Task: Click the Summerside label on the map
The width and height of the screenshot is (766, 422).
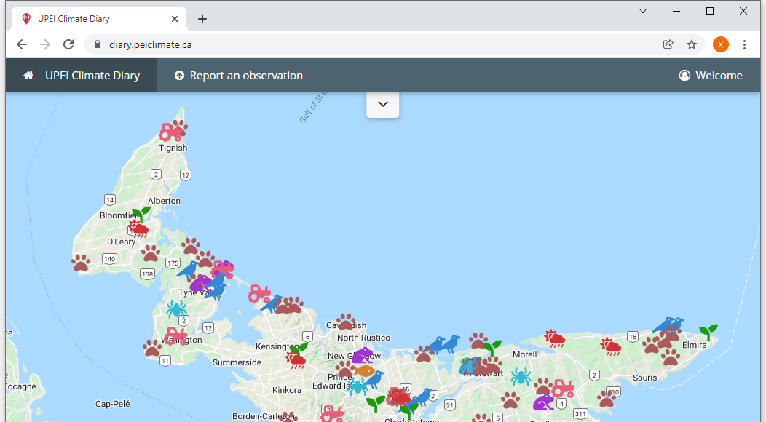Action: pos(237,362)
